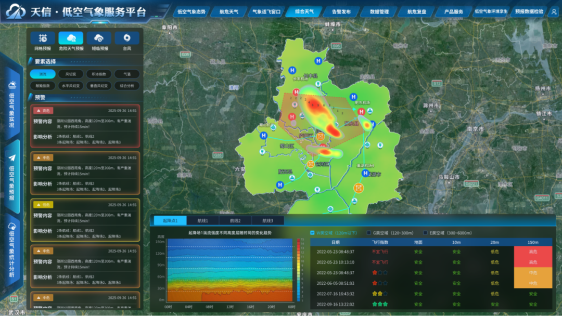This screenshot has height=316, width=562.
Task: Open the 台风 typhoon icon
Action: point(127,38)
